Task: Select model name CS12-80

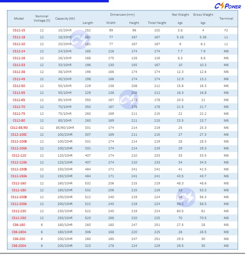Action: (x=19, y=121)
